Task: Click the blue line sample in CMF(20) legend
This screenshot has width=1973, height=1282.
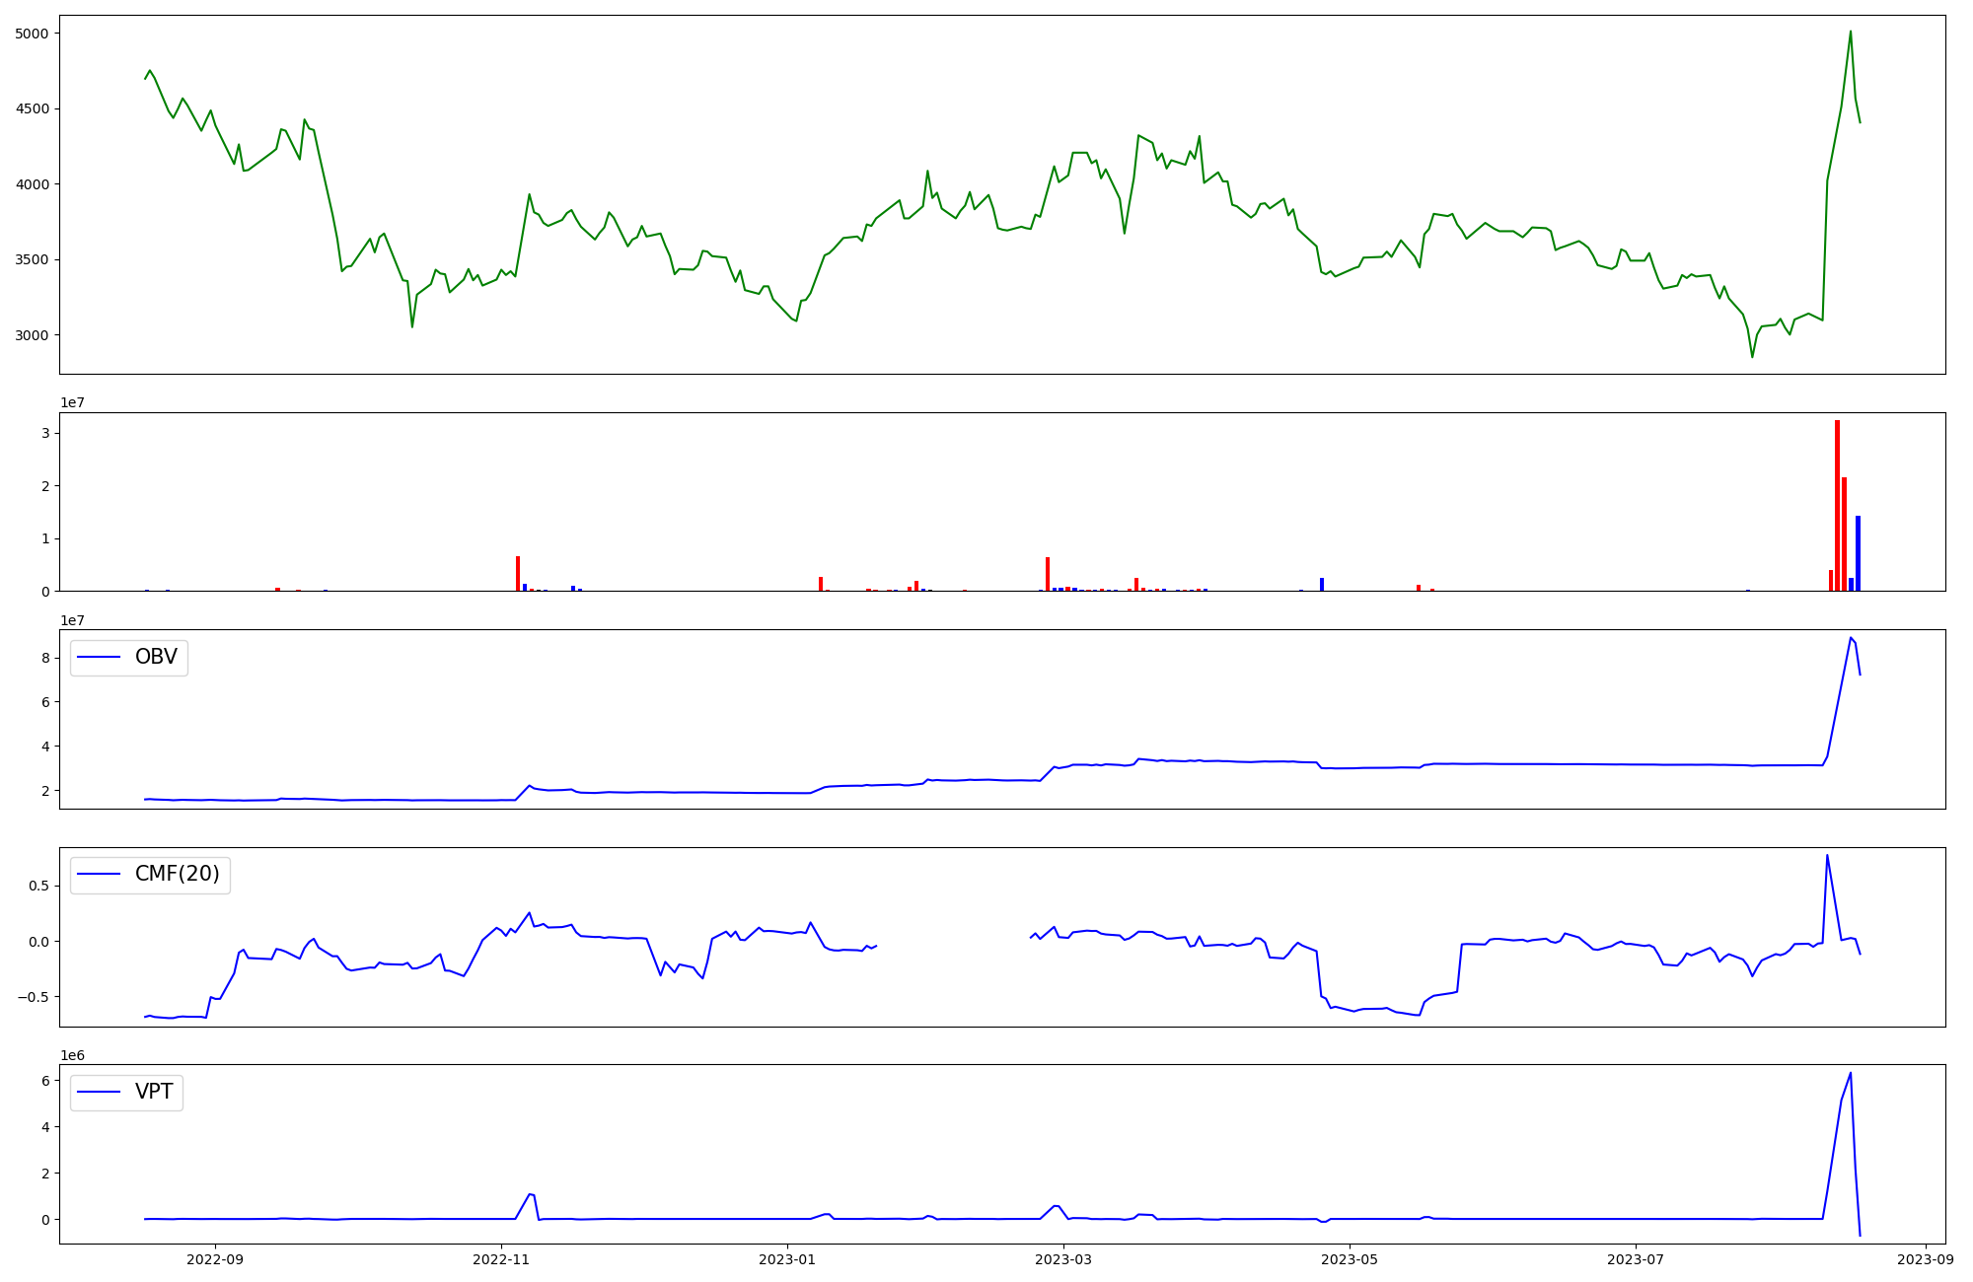Action: [99, 875]
